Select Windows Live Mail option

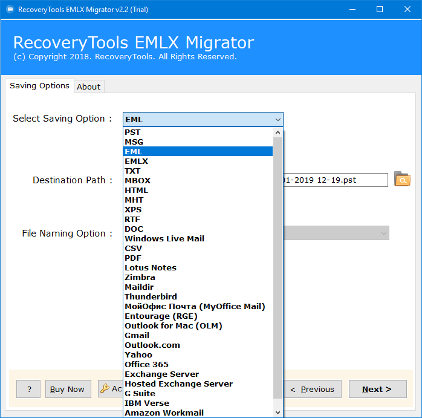click(x=198, y=238)
